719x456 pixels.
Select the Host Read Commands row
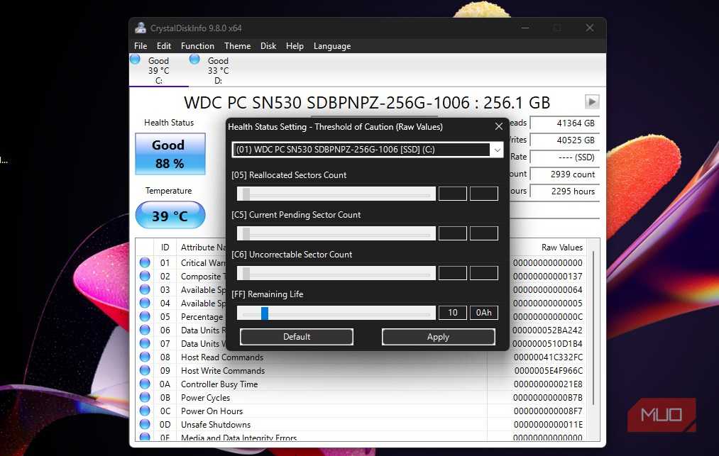point(361,357)
